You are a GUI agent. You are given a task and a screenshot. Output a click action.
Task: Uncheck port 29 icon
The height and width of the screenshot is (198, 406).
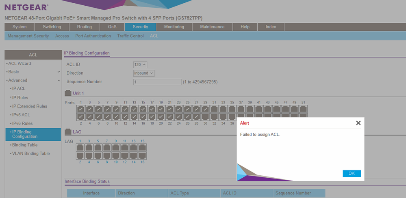(205, 109)
